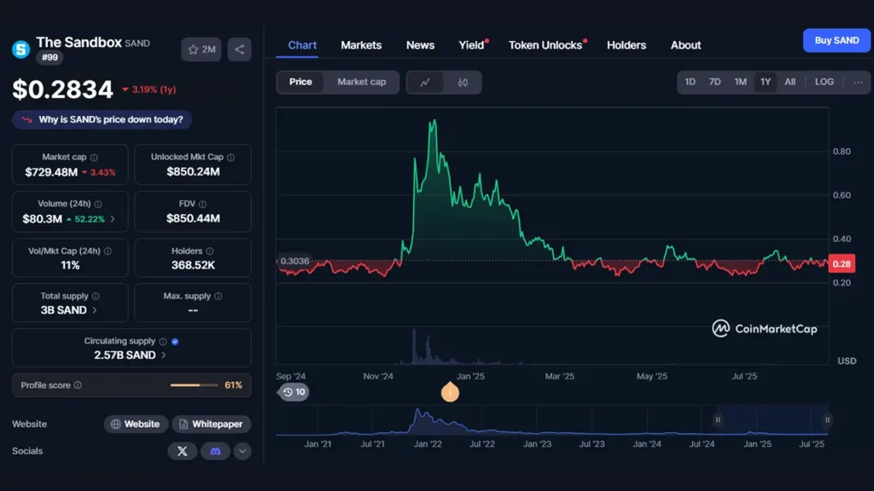
Task: Select the Market cap chart toggle
Action: click(362, 82)
